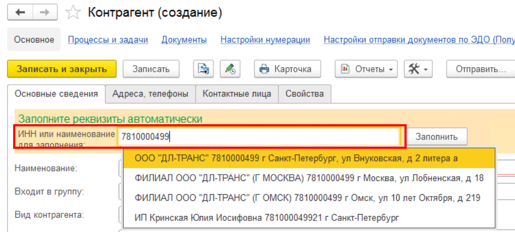Select ФИЛИАЛ ООО "ДЛ-ТРАНС" (Г ОМСК) suggestion
Viewport: 515px width, 232px height.
tap(309, 198)
